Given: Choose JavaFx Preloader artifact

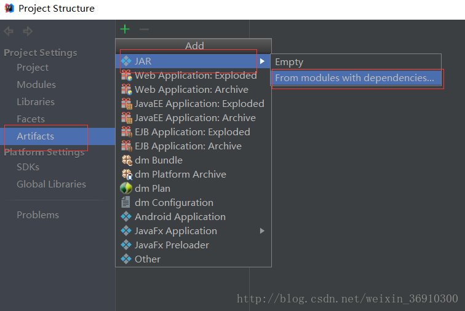Looking at the screenshot, I should click(x=193, y=245).
